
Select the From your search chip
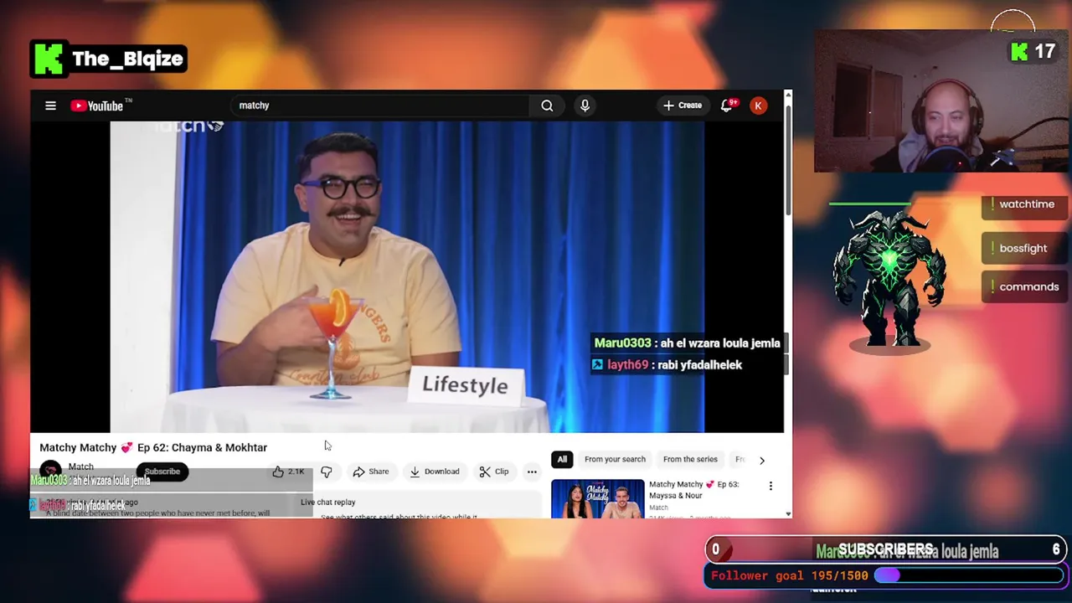click(x=615, y=459)
